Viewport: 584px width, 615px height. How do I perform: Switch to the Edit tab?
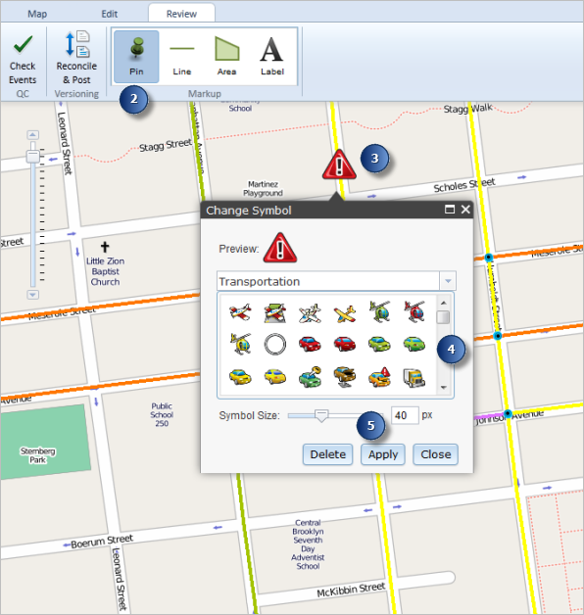point(109,14)
